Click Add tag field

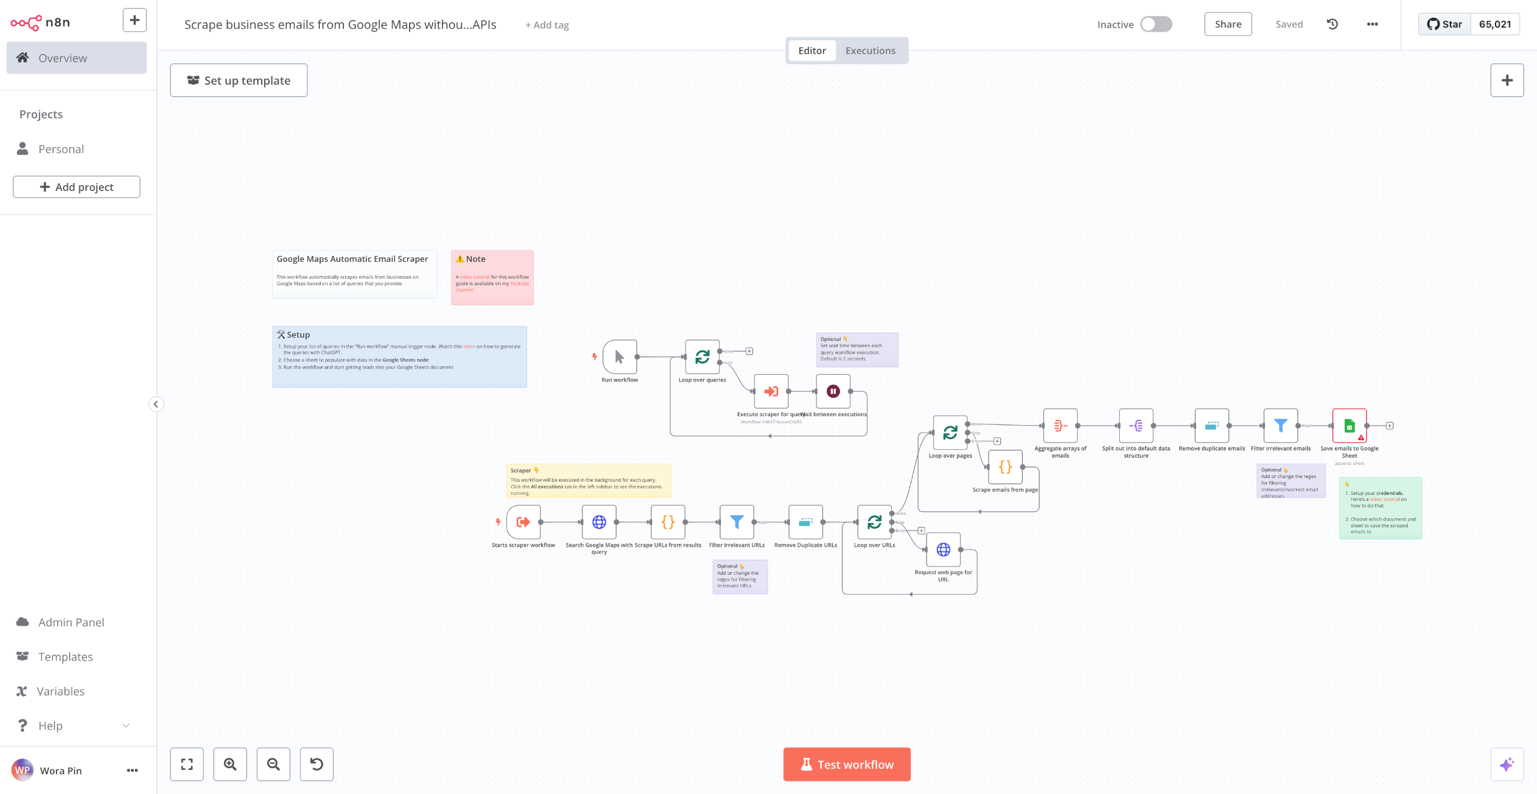(x=547, y=25)
